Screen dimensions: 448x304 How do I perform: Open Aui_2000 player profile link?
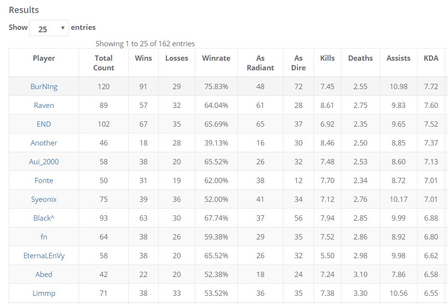tap(44, 162)
